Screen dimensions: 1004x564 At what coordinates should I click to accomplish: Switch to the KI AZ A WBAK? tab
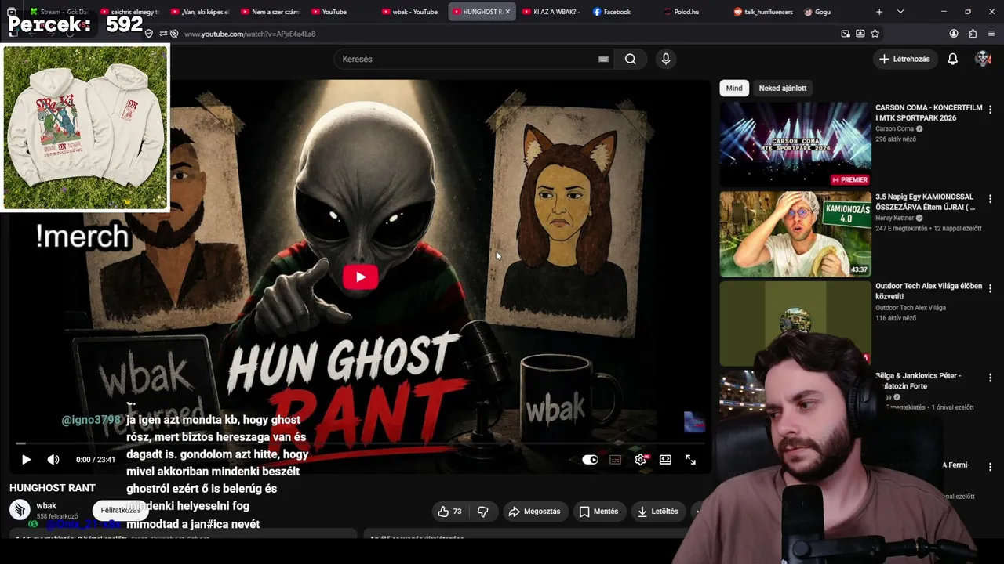tap(551, 12)
